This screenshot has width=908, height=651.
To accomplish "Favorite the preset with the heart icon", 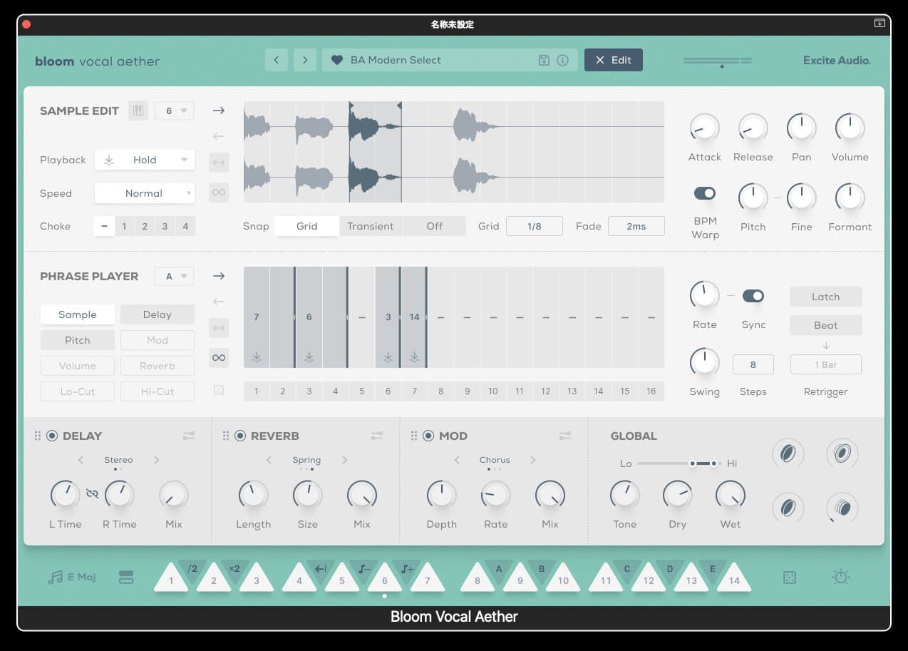I will (337, 60).
